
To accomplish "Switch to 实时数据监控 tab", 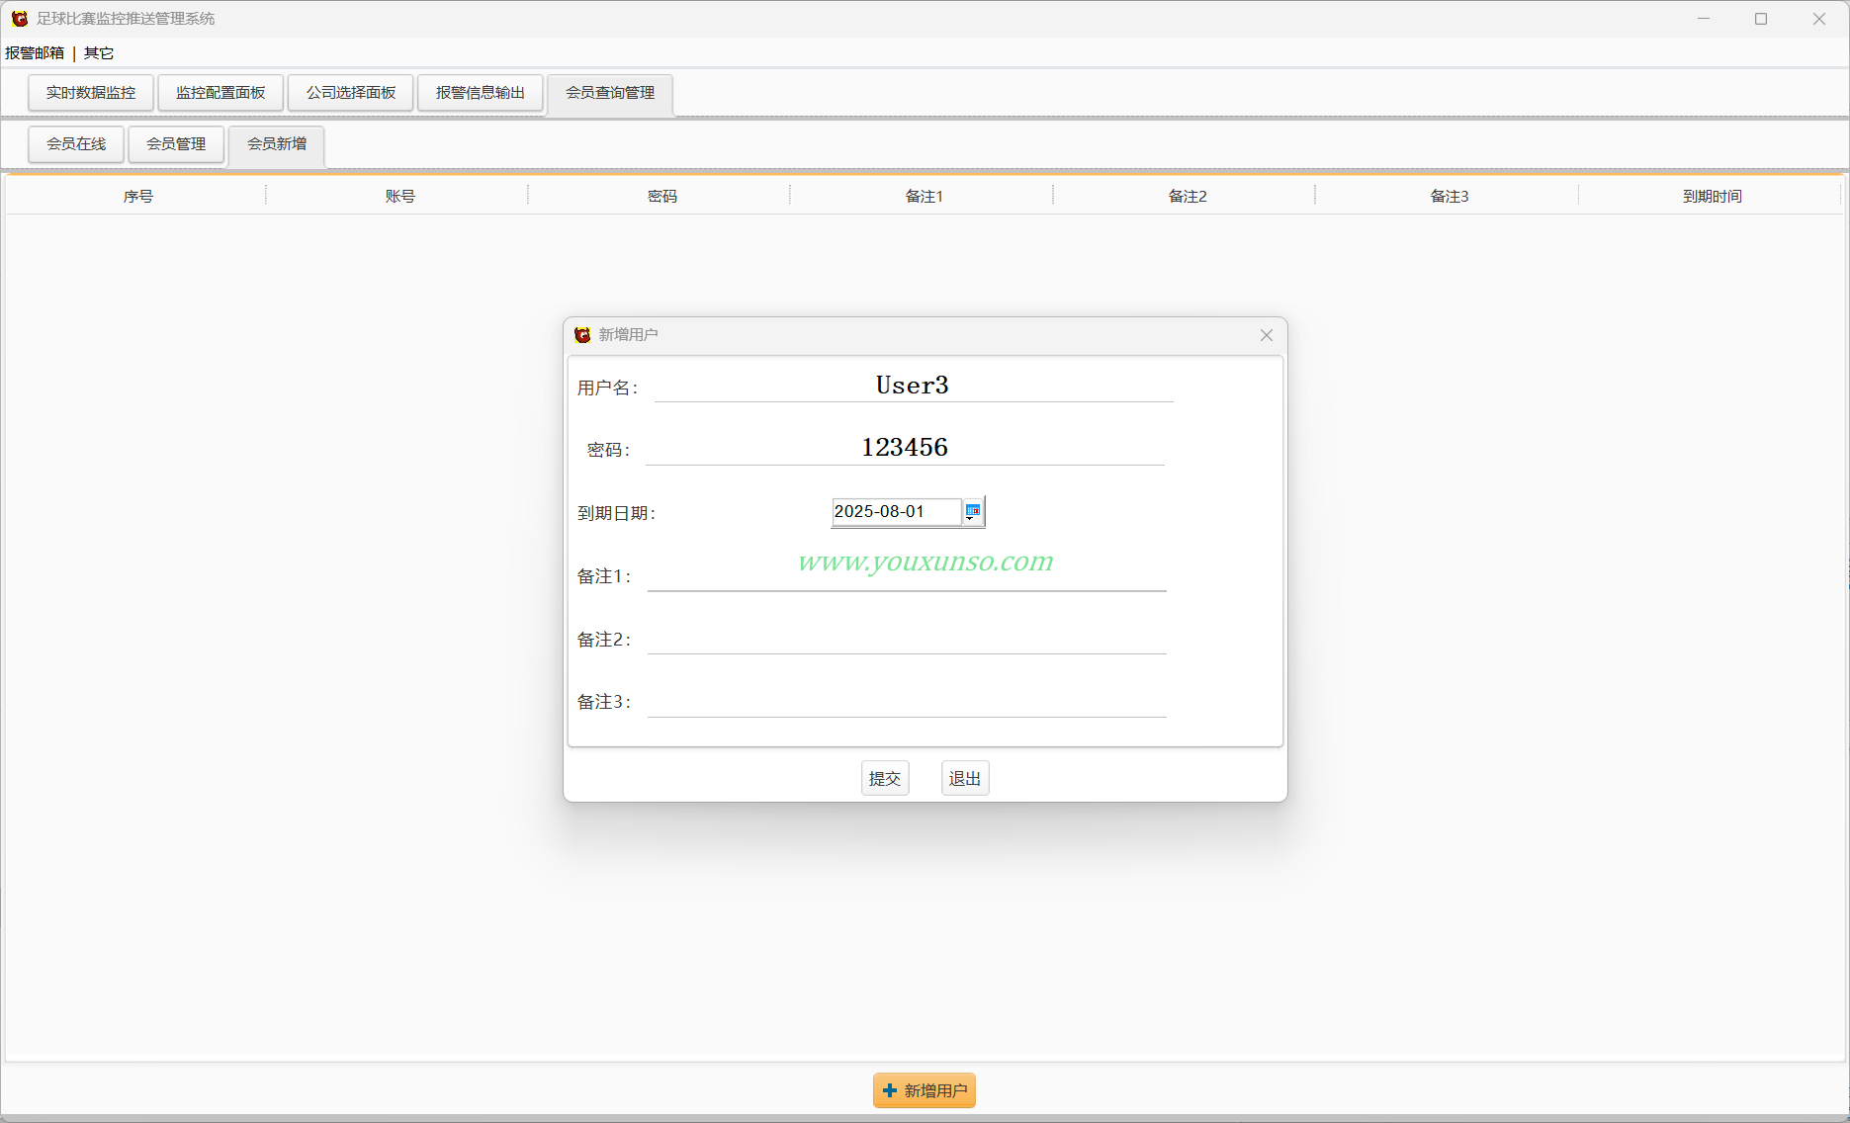I will coord(91,93).
